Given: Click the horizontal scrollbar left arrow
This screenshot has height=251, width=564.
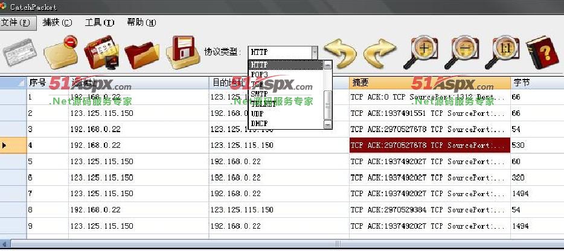Looking at the screenshot, I should (x=5, y=243).
